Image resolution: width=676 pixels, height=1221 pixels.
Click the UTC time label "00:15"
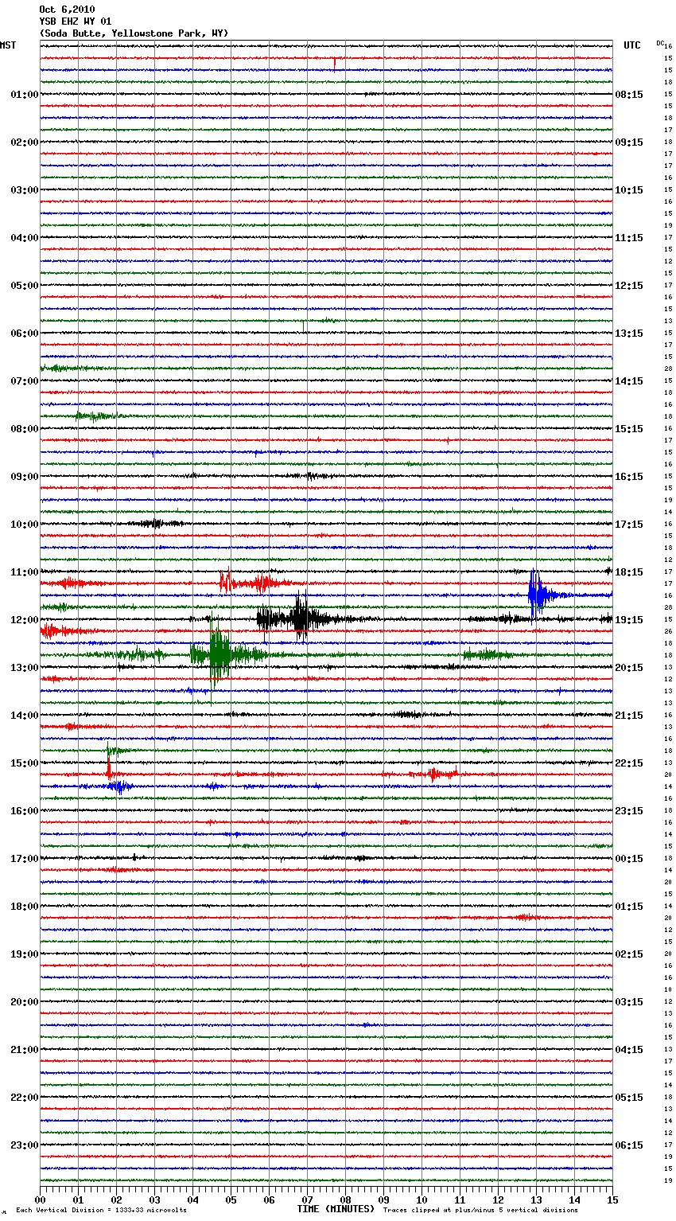629,859
